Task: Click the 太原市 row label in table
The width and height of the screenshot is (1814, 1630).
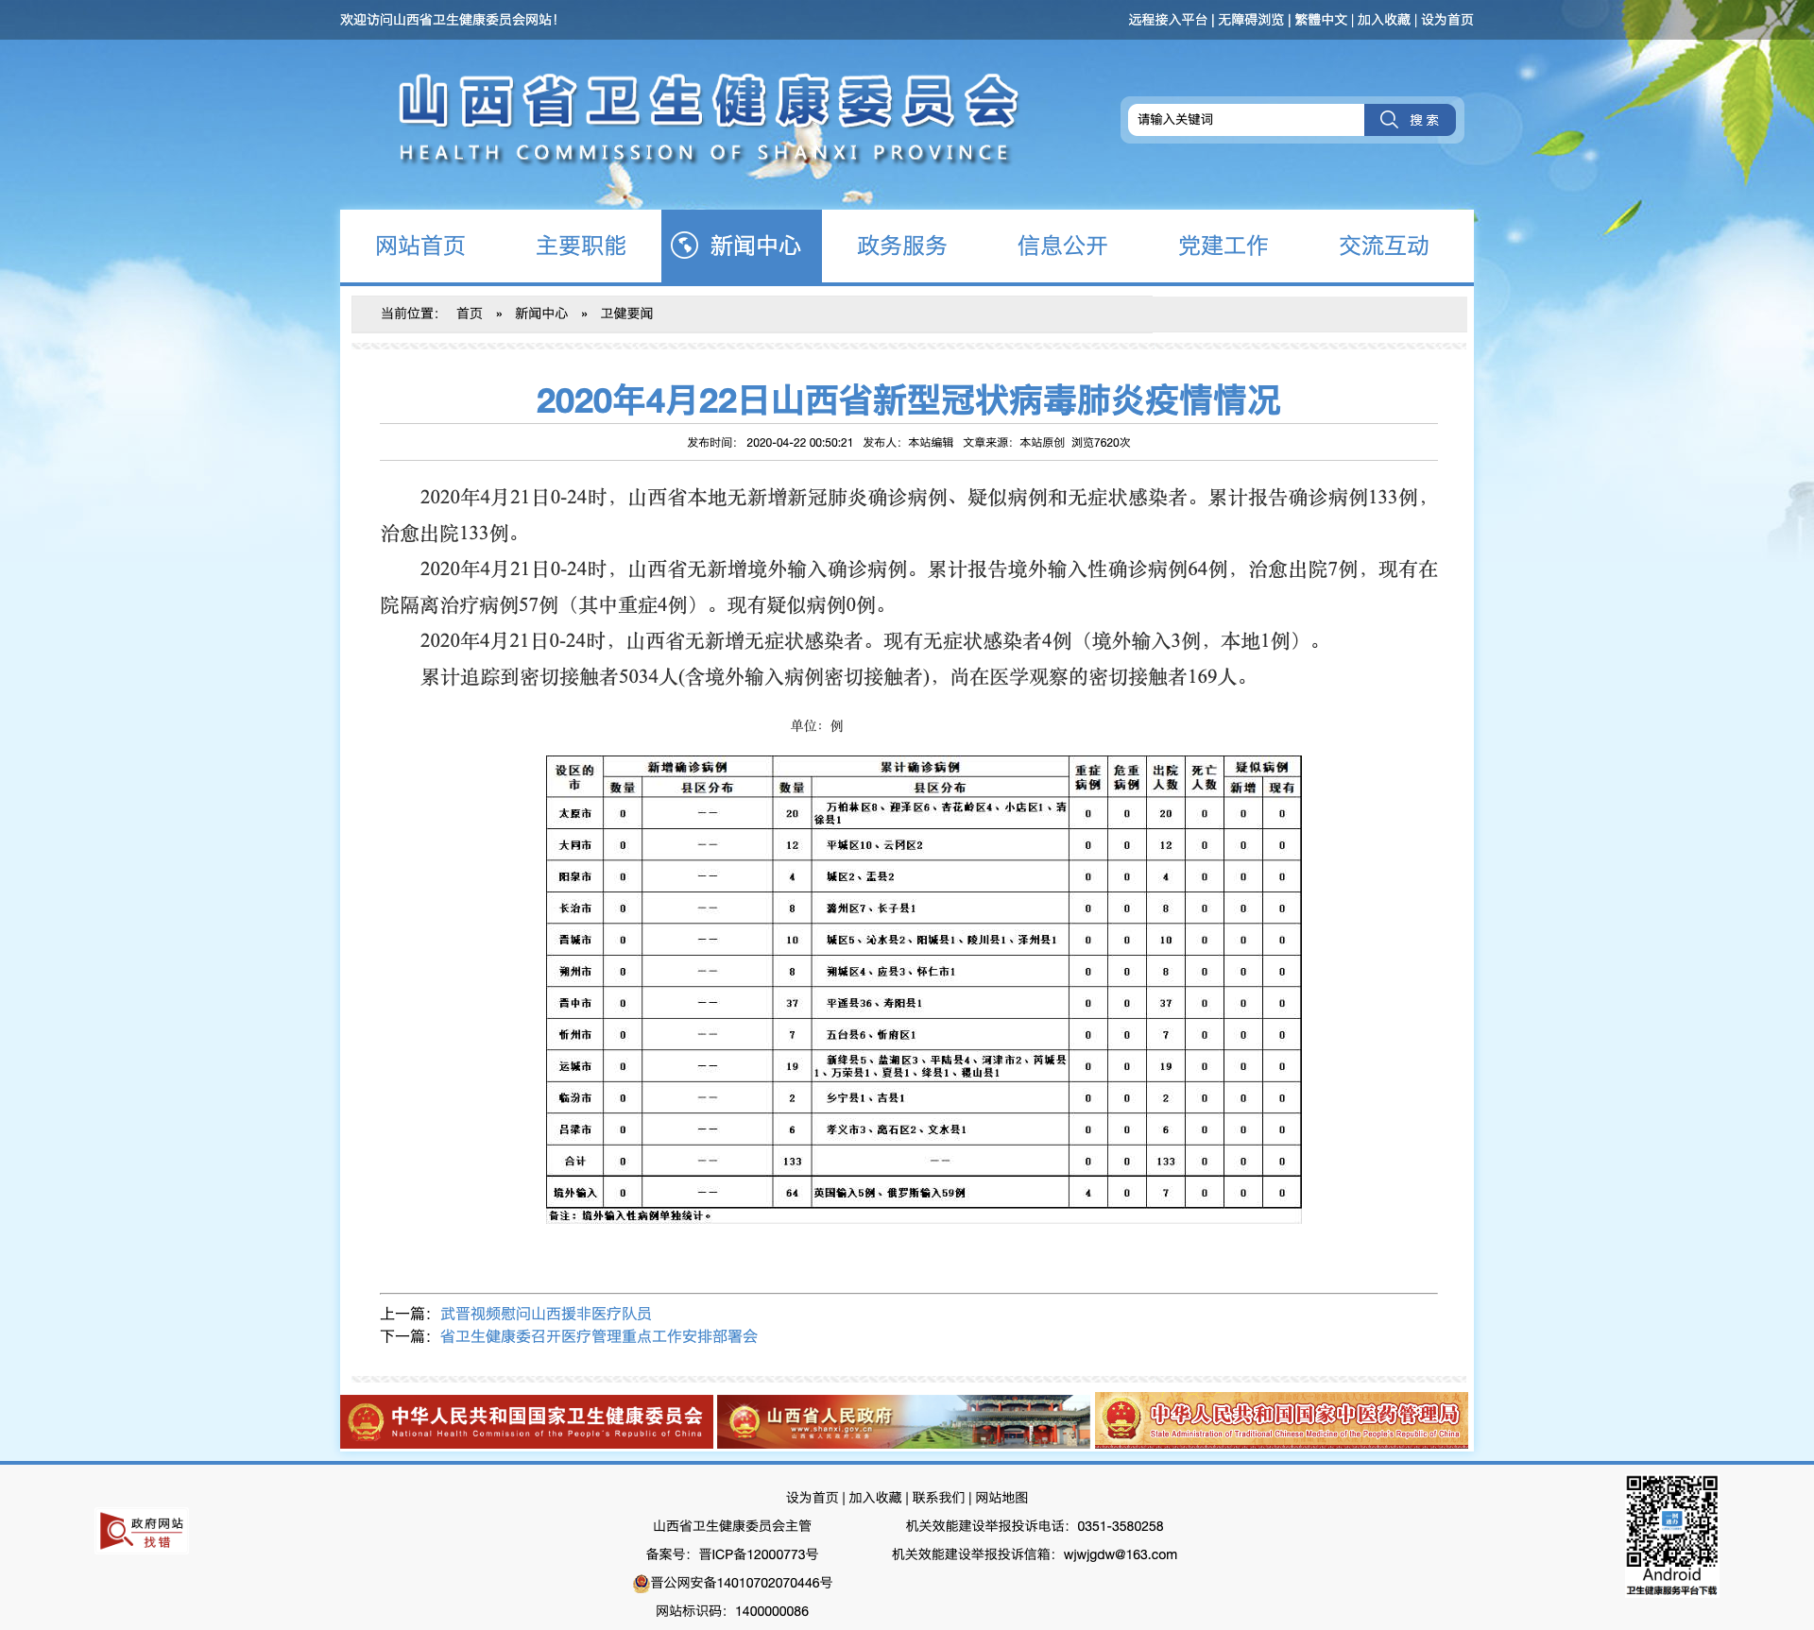Action: (x=575, y=813)
